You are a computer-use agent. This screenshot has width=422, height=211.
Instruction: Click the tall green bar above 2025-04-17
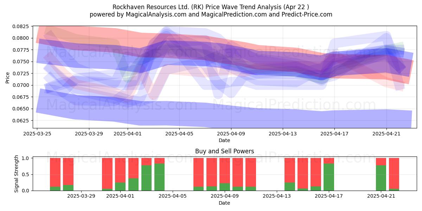coord(329,177)
